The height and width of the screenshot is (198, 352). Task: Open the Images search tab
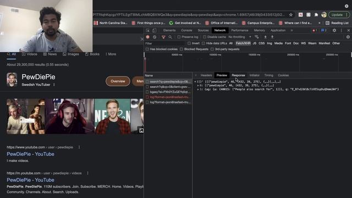71,54
